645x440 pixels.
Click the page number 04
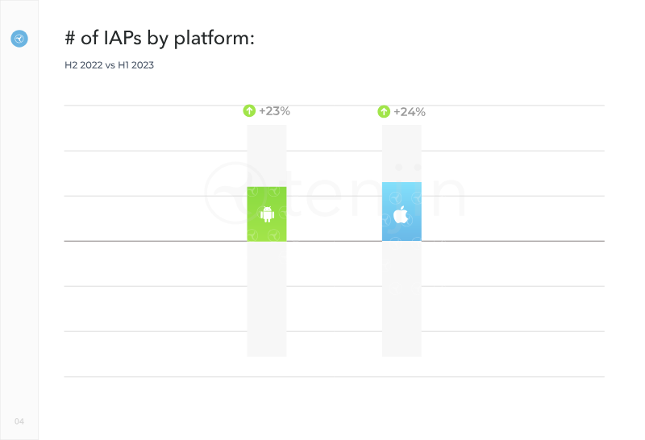pos(19,421)
